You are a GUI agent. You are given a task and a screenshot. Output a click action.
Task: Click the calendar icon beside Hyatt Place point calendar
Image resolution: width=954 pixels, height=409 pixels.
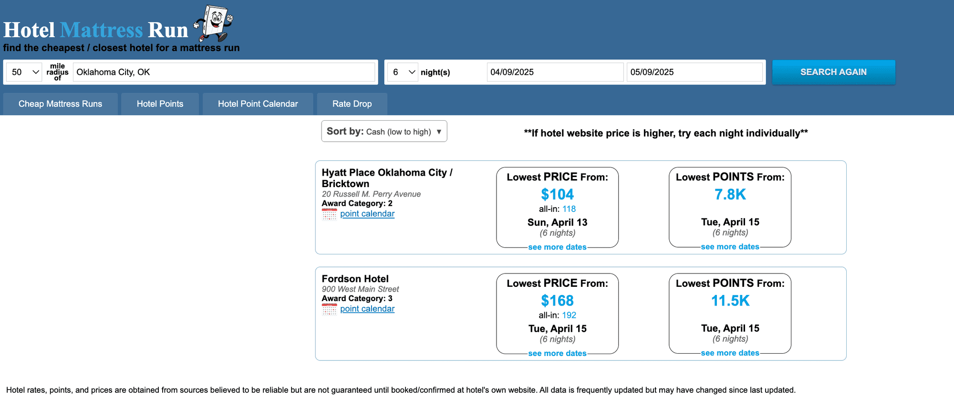329,214
